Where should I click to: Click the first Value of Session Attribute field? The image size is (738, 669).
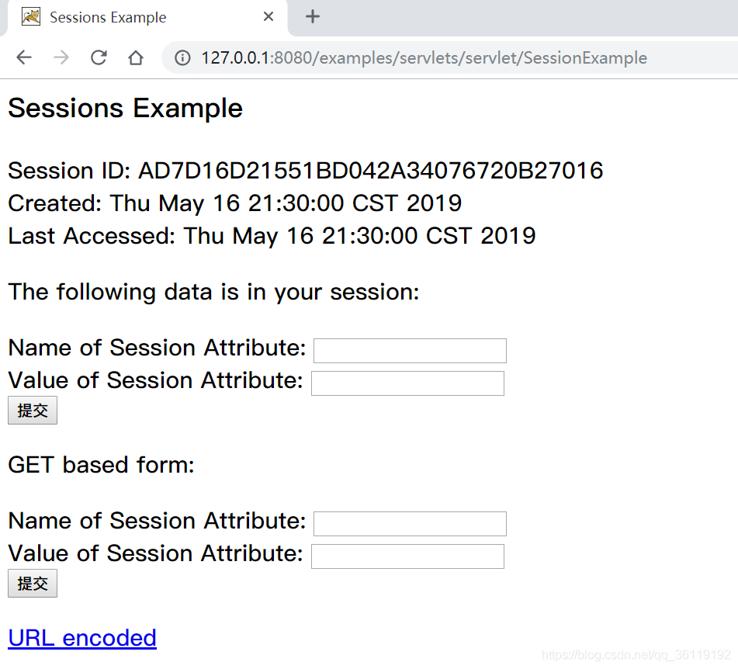[407, 383]
